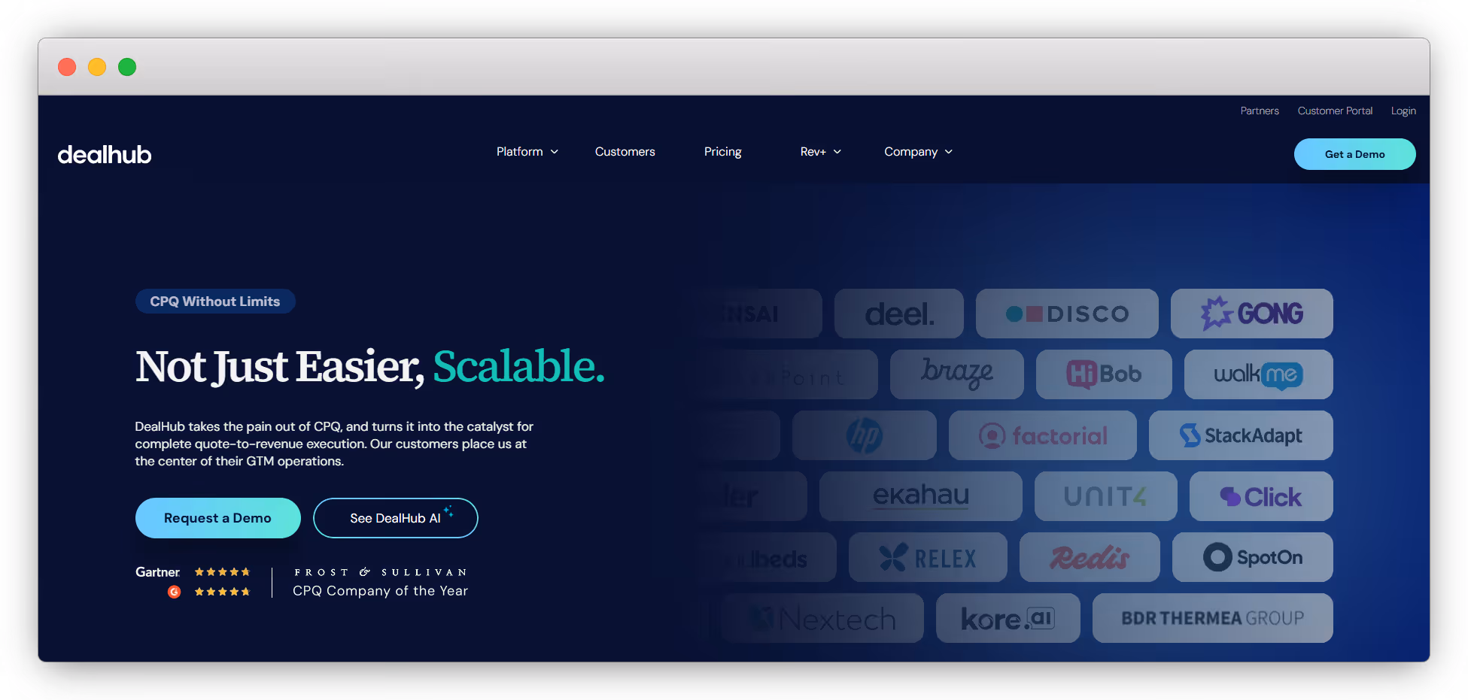Image resolution: width=1468 pixels, height=700 pixels.
Task: Expand the Rev+ chevron arrow
Action: 837,152
